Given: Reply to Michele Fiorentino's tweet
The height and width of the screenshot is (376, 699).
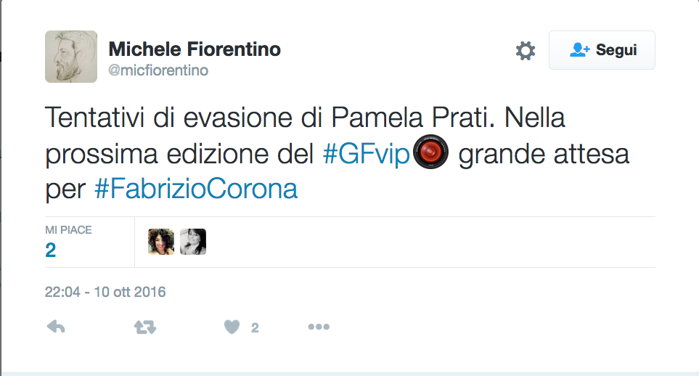Looking at the screenshot, I should tap(56, 327).
